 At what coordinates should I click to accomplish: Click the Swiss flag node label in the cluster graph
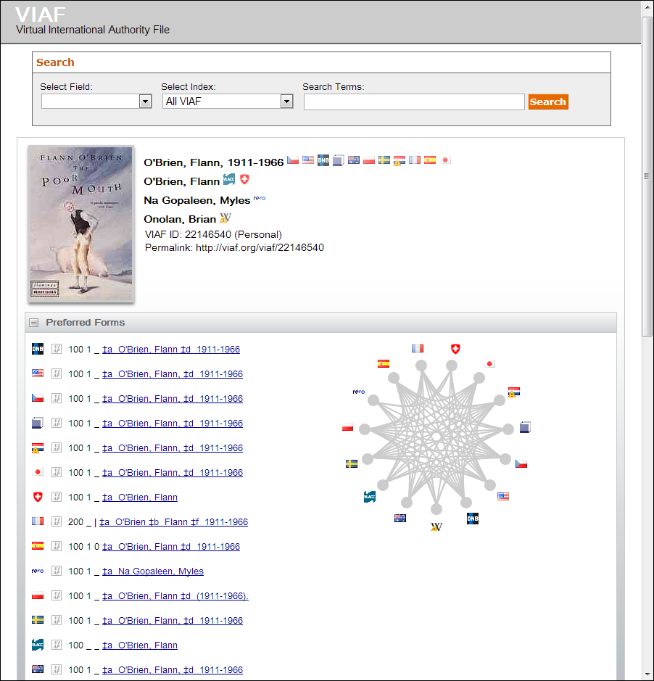coord(455,349)
